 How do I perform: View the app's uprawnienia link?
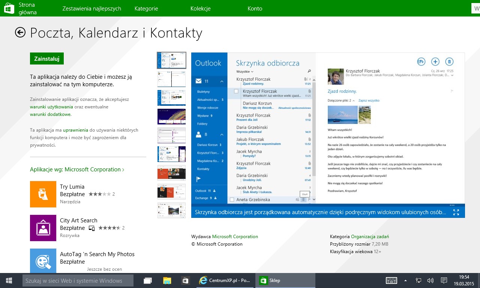75,130
